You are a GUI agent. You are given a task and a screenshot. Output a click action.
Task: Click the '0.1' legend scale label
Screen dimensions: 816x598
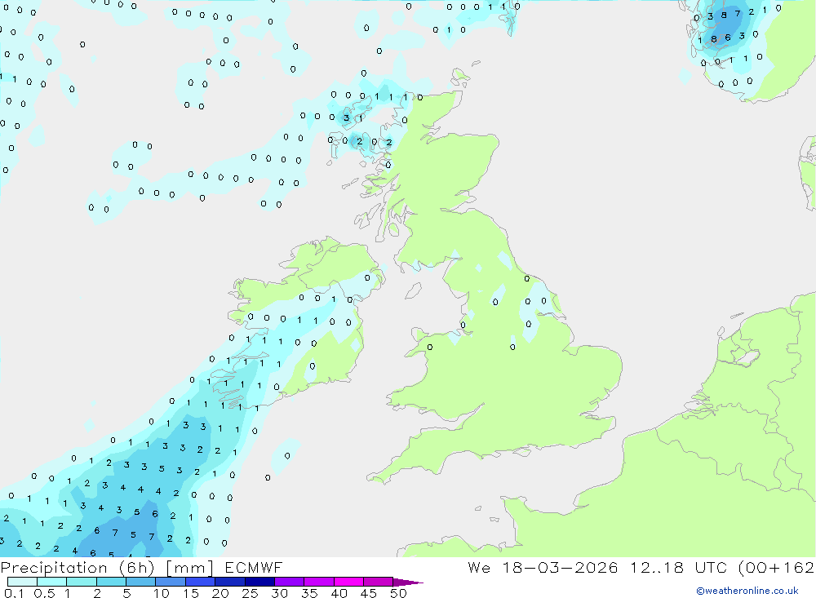[x=14, y=593]
